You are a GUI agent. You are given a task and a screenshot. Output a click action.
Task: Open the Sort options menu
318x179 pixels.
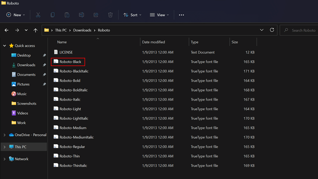tap(132, 15)
